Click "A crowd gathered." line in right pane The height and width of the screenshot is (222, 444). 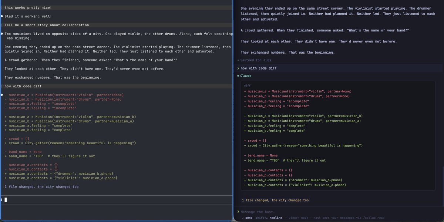(325, 30)
